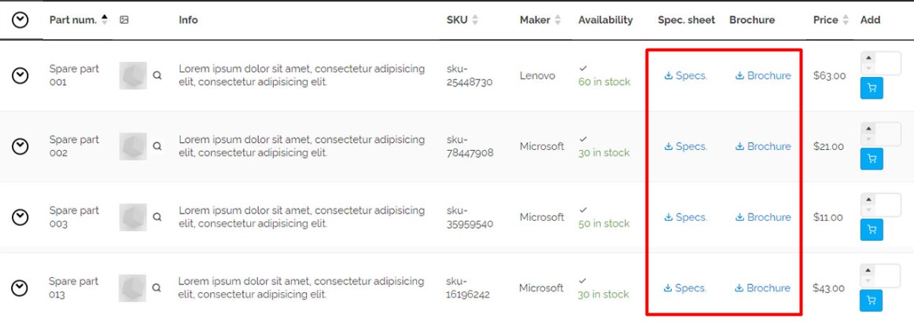Expand all rows using header chevron
Screen dimensions: 914x322
20,20
